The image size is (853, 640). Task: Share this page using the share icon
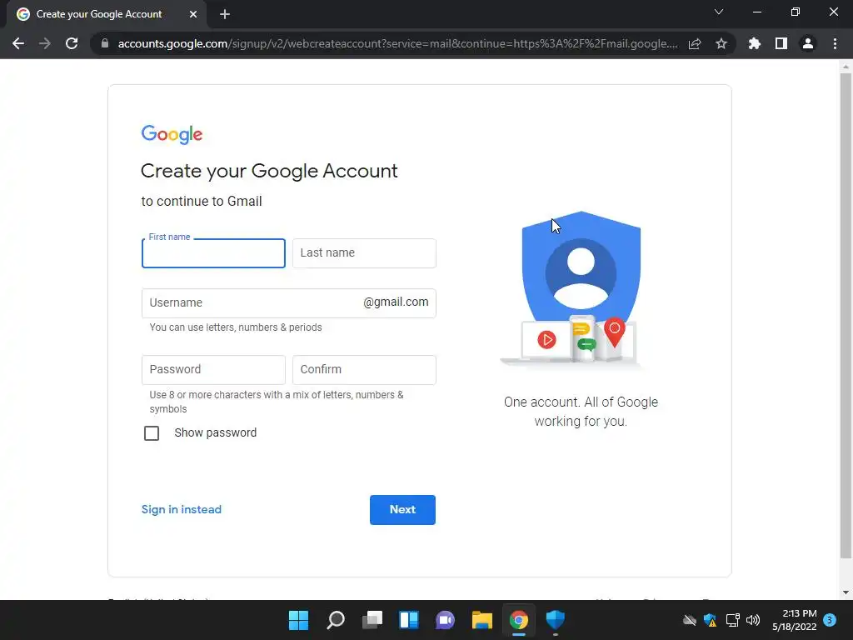tap(695, 43)
